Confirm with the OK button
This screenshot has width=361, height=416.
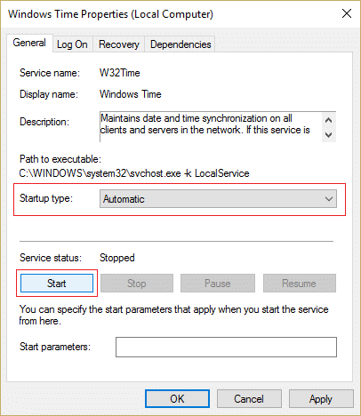[x=177, y=398]
